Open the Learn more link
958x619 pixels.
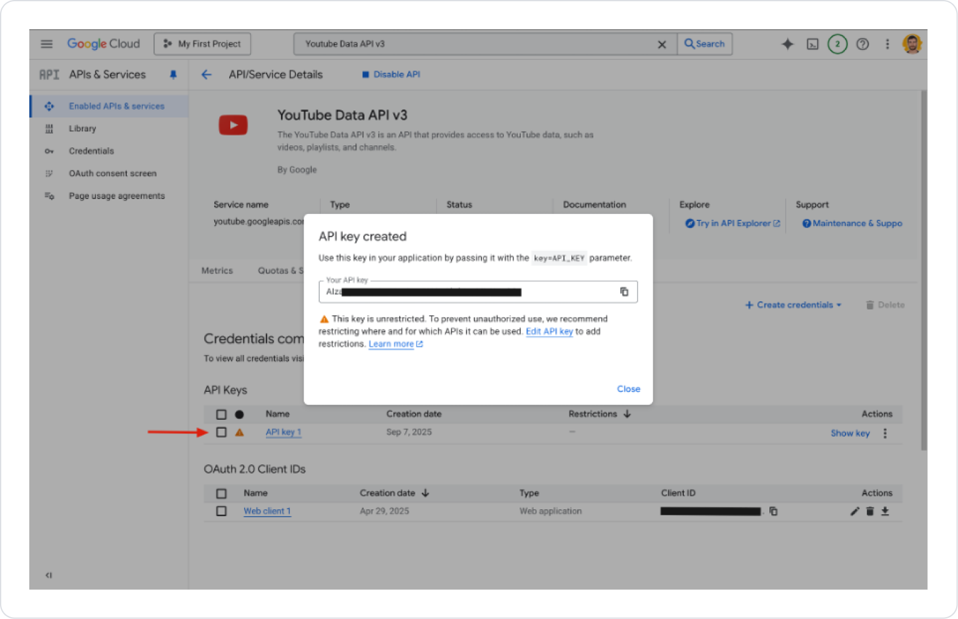[395, 344]
